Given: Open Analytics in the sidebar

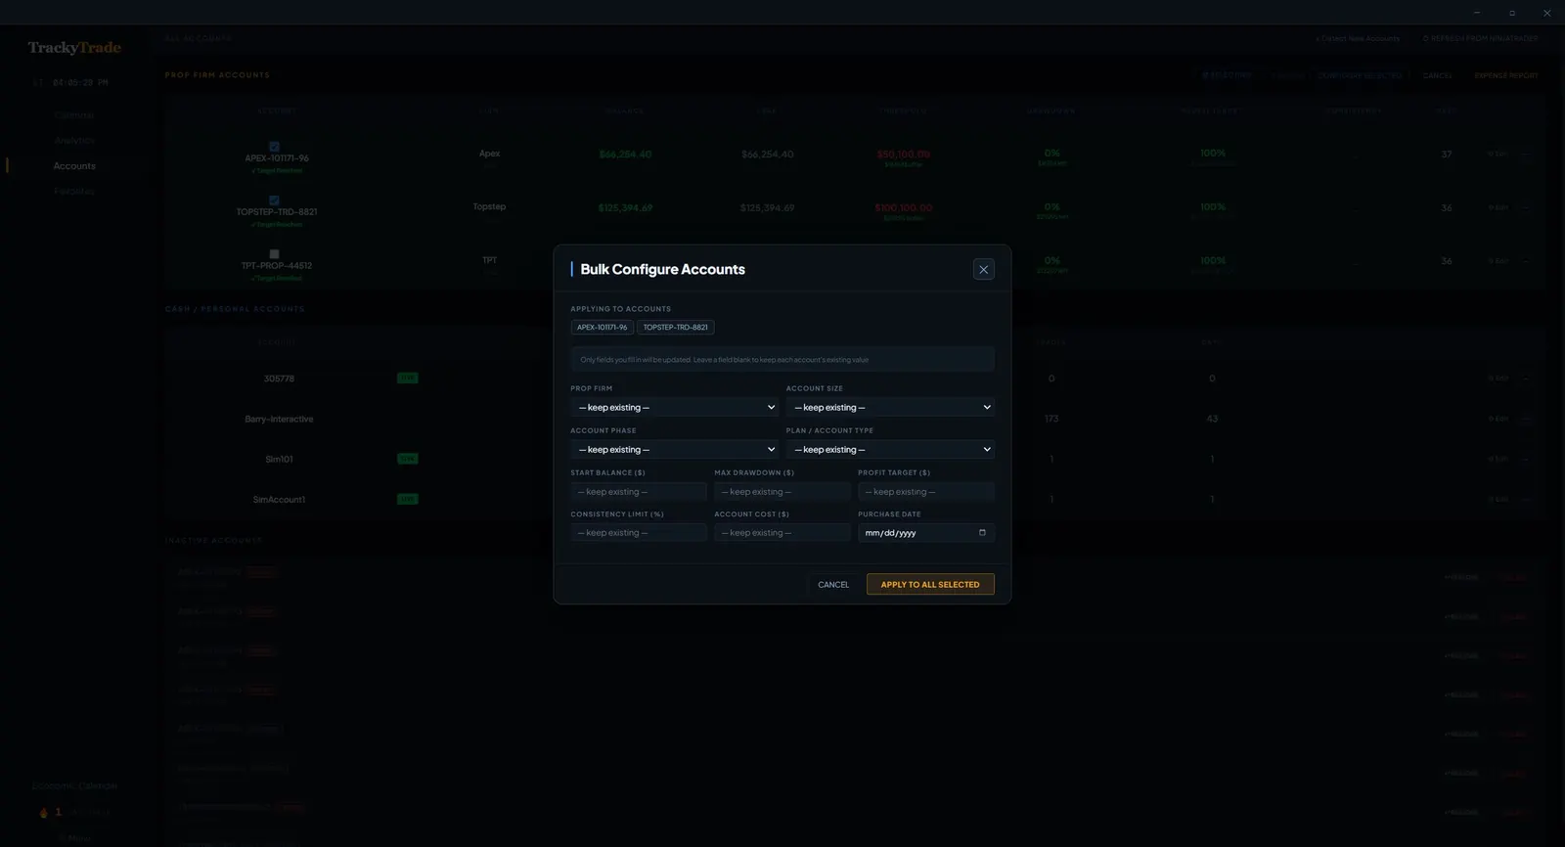Looking at the screenshot, I should pos(74,141).
